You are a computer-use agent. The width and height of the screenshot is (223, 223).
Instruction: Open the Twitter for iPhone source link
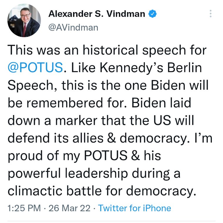click(135, 208)
